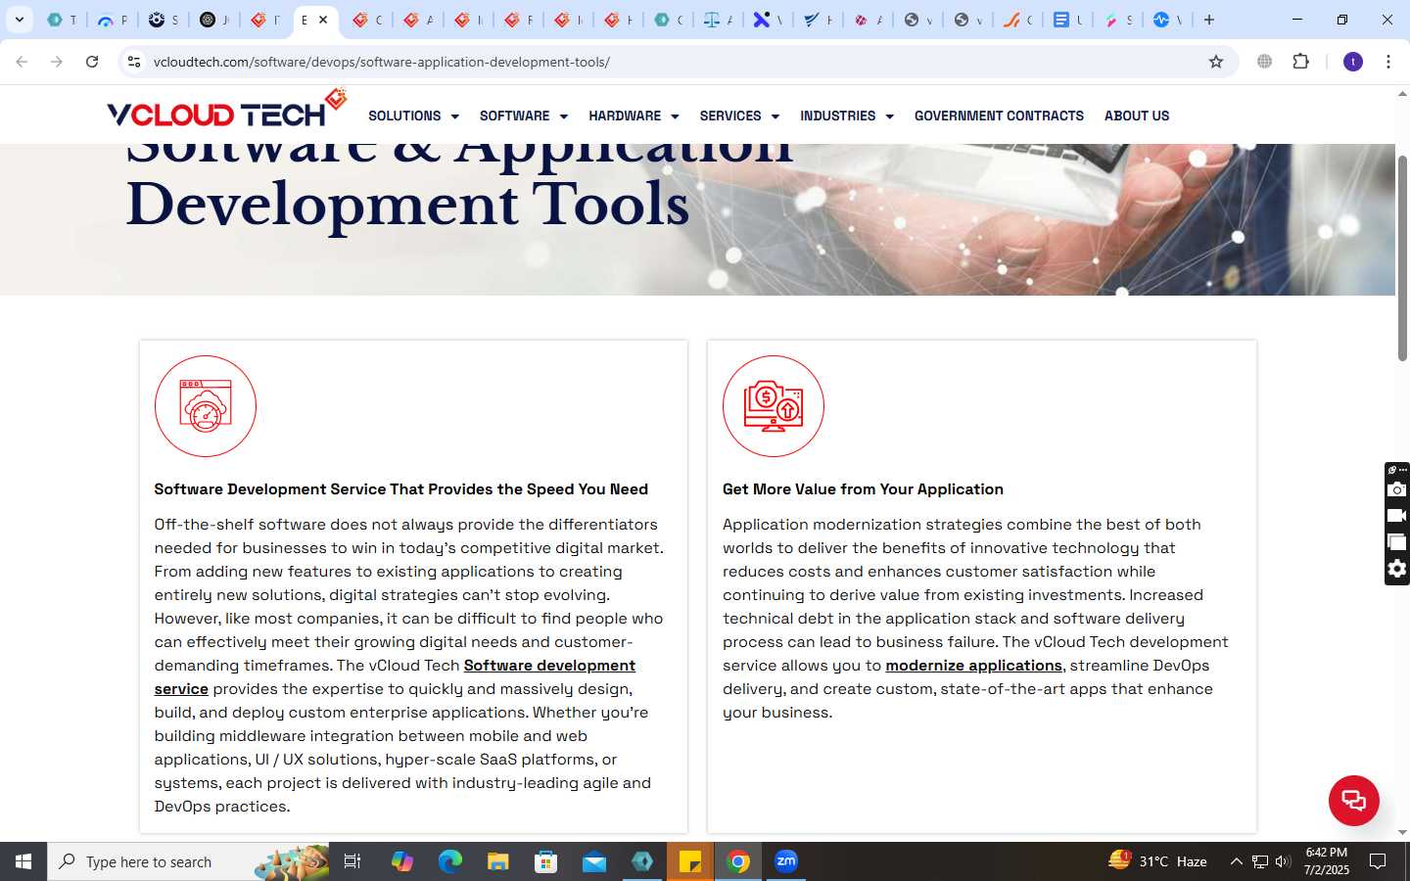
Task: Switch to the last browser tab
Action: coord(1167,20)
